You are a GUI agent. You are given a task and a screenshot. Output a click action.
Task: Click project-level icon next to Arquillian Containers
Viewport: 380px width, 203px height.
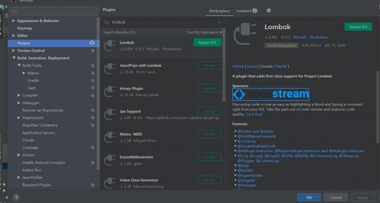[92, 125]
